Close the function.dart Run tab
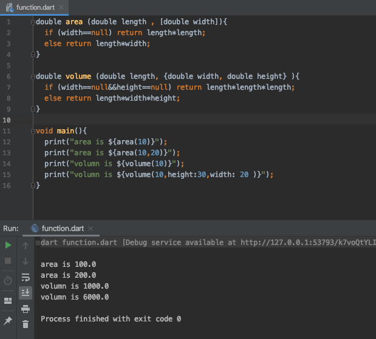Screen dimensions: 376x339 (x=91, y=229)
